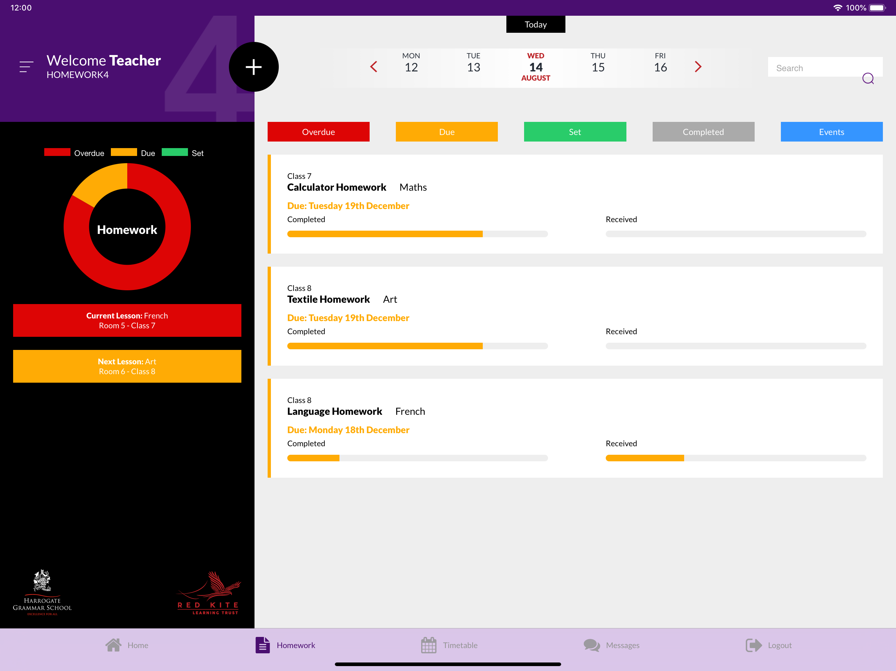Click Language Homework Received progress bar
Screen dimensions: 896x671
[736, 458]
